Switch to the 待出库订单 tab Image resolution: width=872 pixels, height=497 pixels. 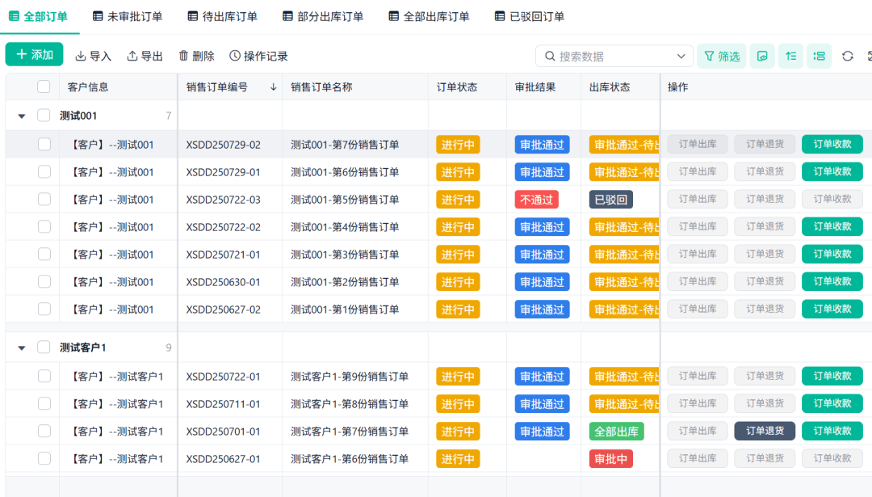[223, 17]
